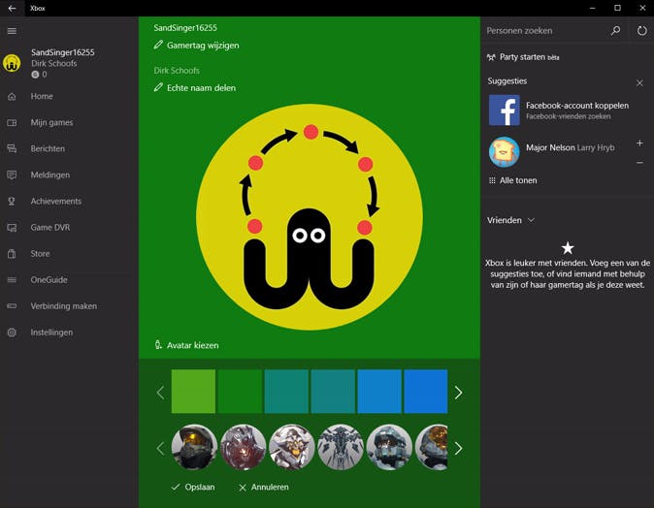Click Avatar kiezen
The width and height of the screenshot is (654, 508).
tap(192, 345)
